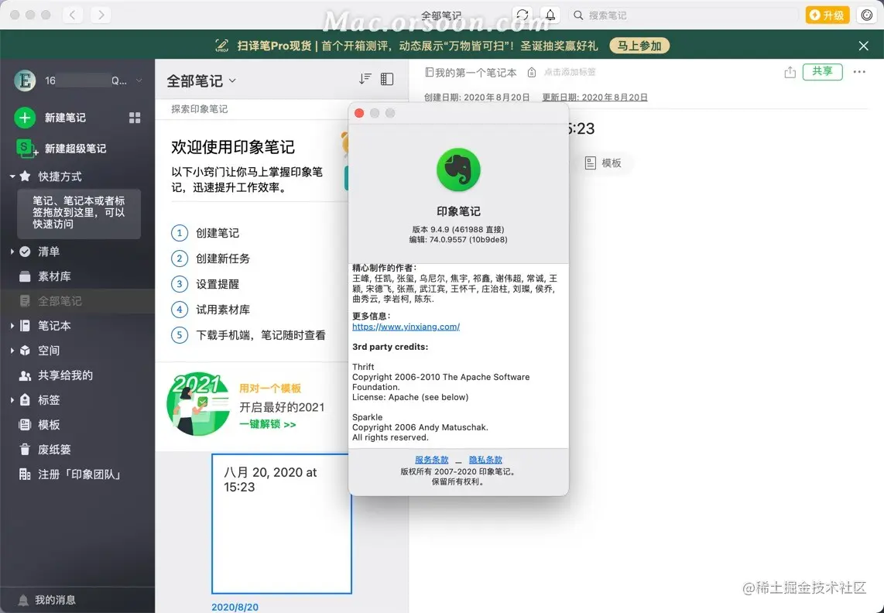Click the 搜索笔记 search field

[684, 15]
